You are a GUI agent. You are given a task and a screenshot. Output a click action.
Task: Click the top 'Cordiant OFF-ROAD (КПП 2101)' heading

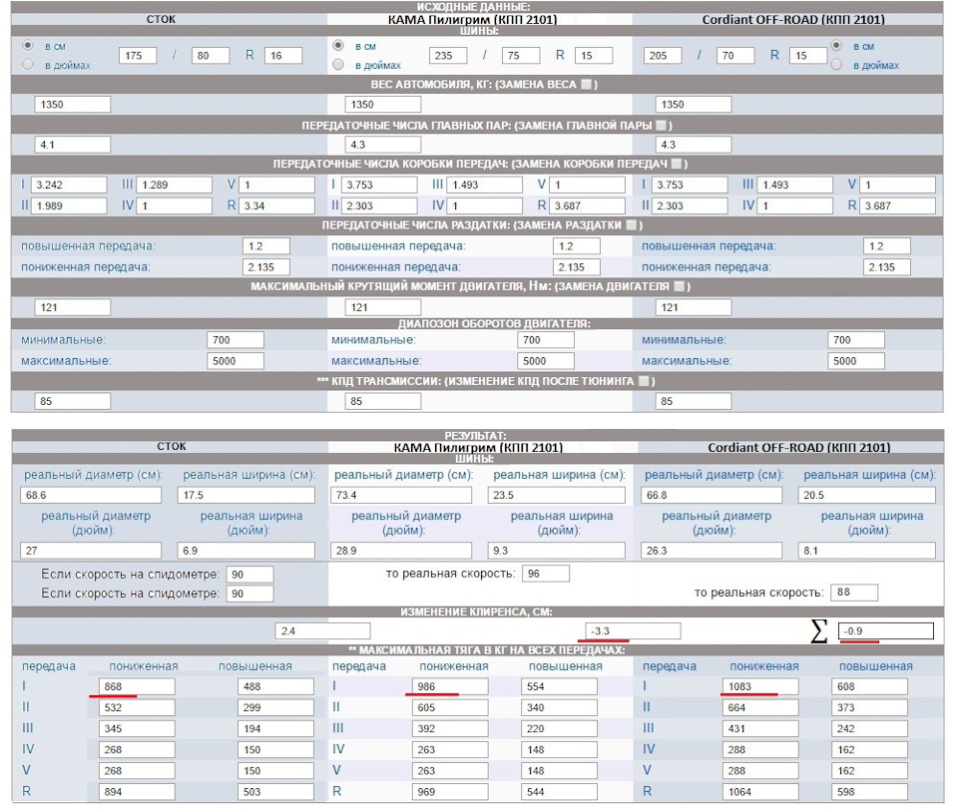pyautogui.click(x=793, y=20)
